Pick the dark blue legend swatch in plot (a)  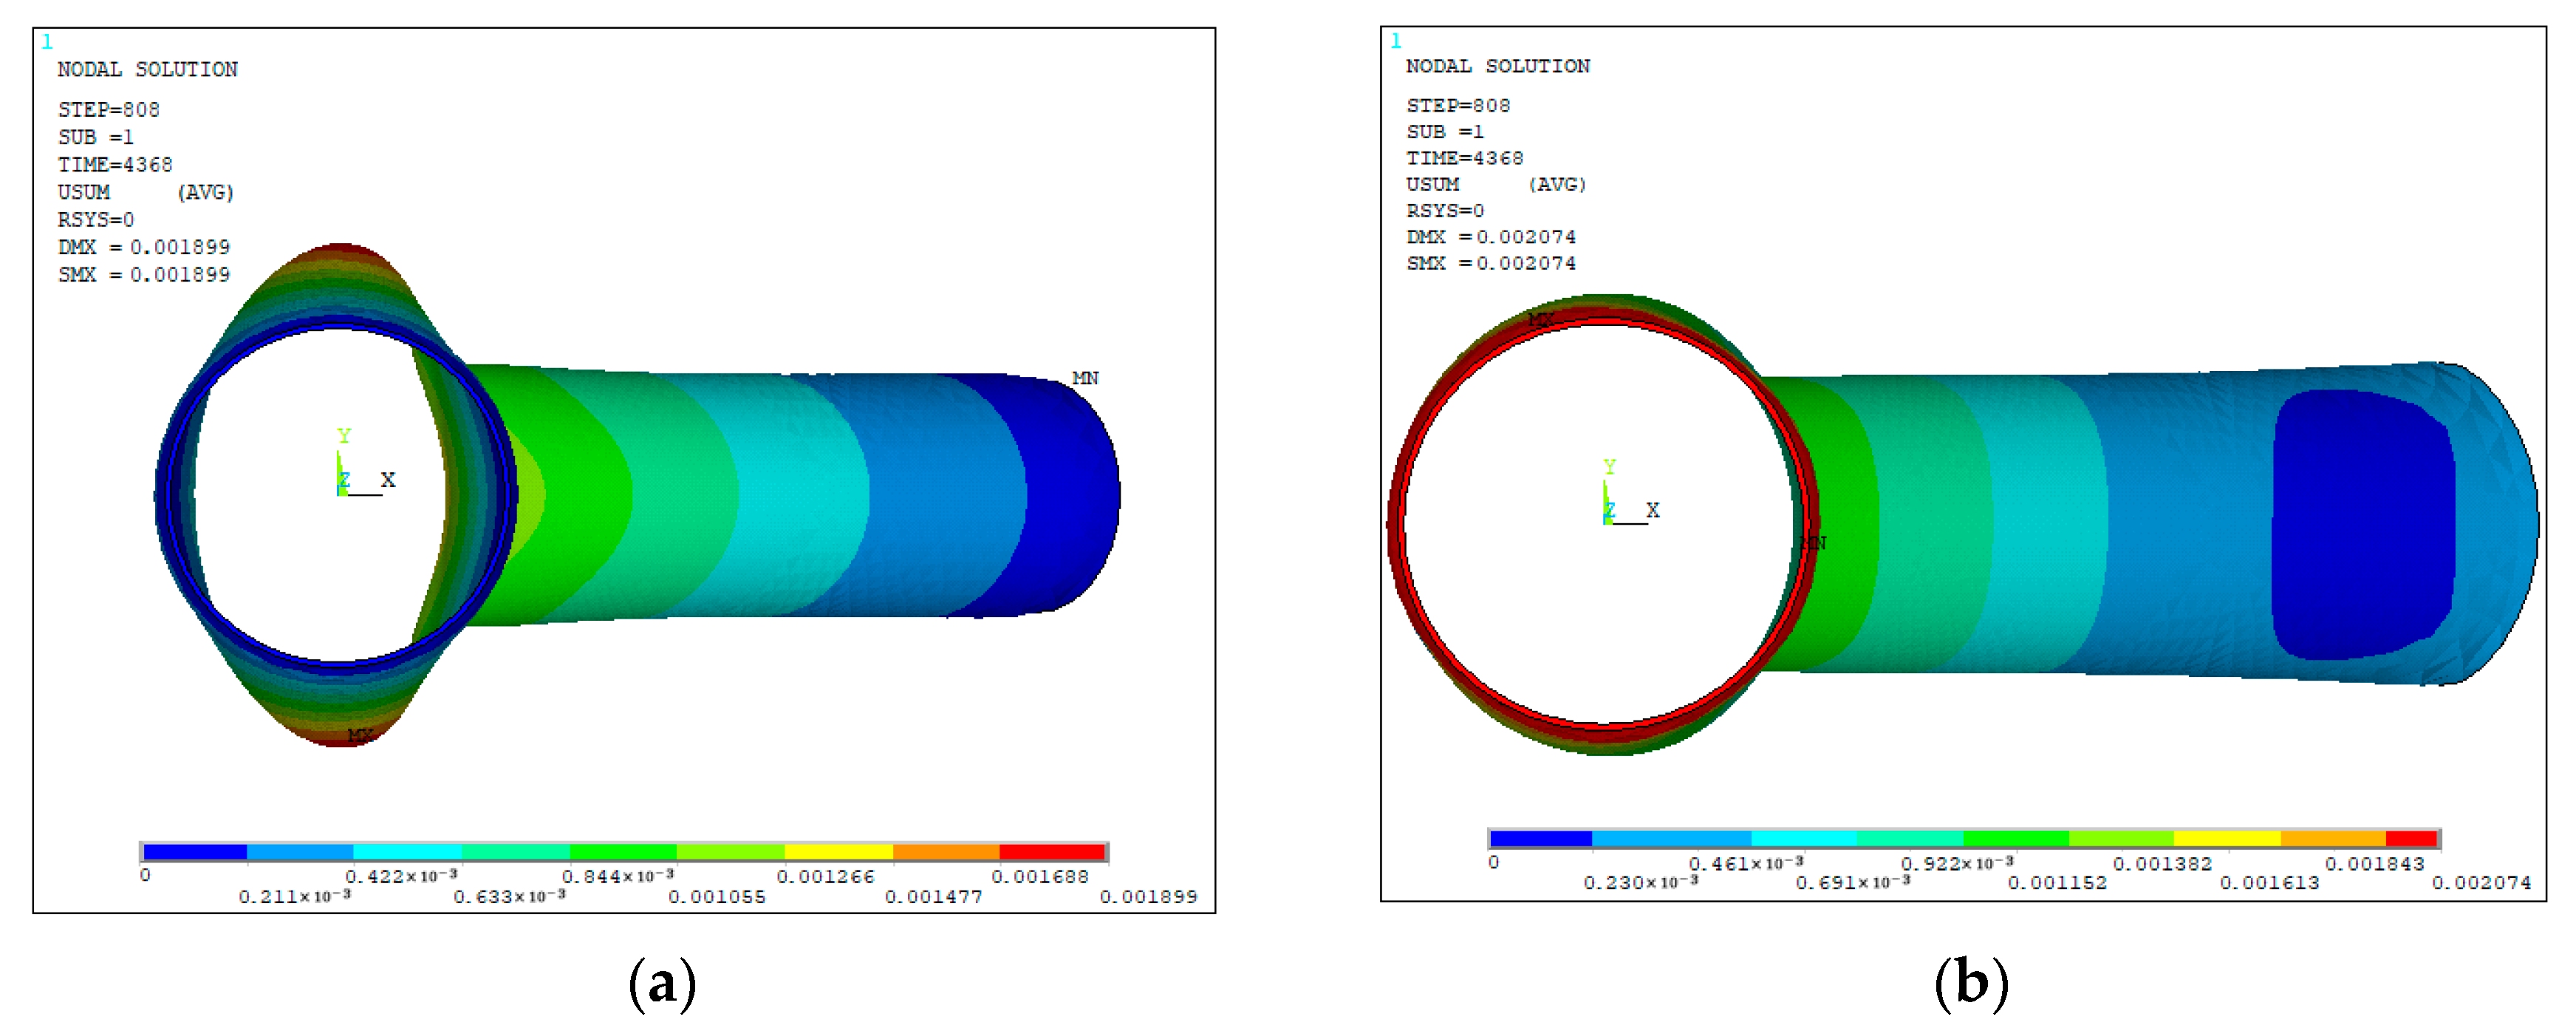coord(195,852)
